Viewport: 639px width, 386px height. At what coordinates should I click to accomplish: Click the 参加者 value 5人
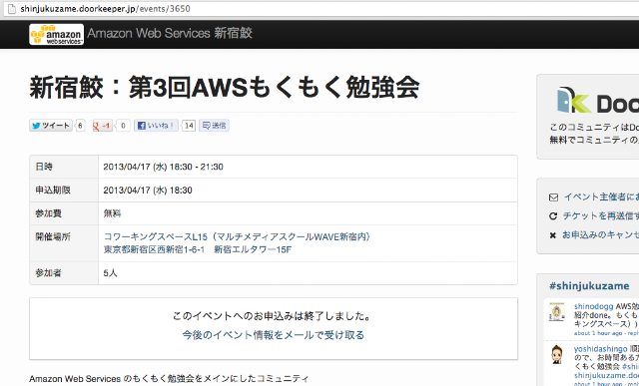point(110,273)
